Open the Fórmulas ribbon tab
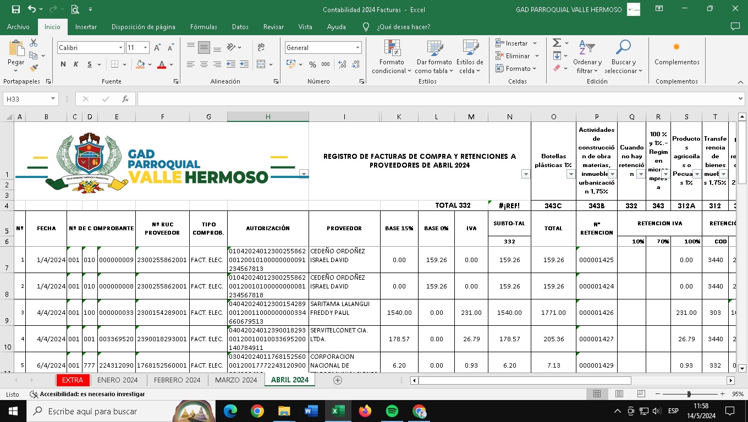Viewport: 748px width, 422px height. point(204,26)
